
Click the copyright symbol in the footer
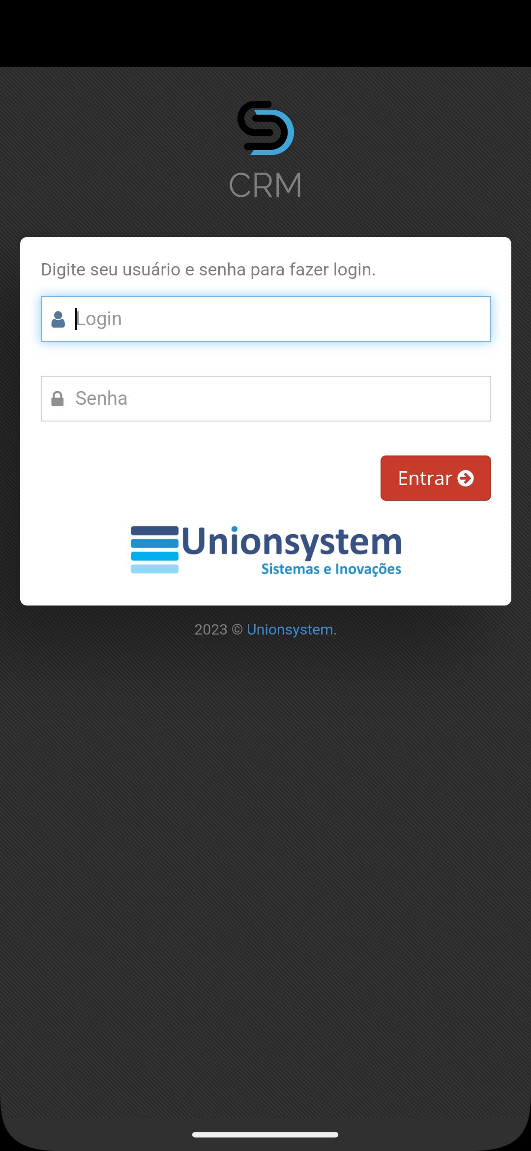pyautogui.click(x=237, y=630)
